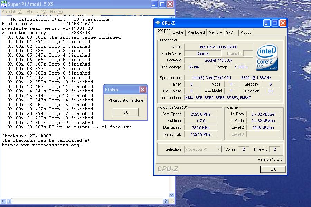This screenshot has width=311, height=207.
Task: Click 'PI calculation is done!' message text
Action: pyautogui.click(x=126, y=100)
